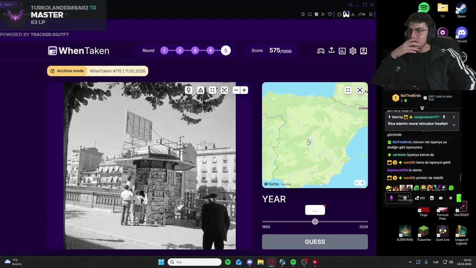Click the year value input box
Image resolution: width=476 pixels, height=268 pixels.
pyautogui.click(x=315, y=210)
